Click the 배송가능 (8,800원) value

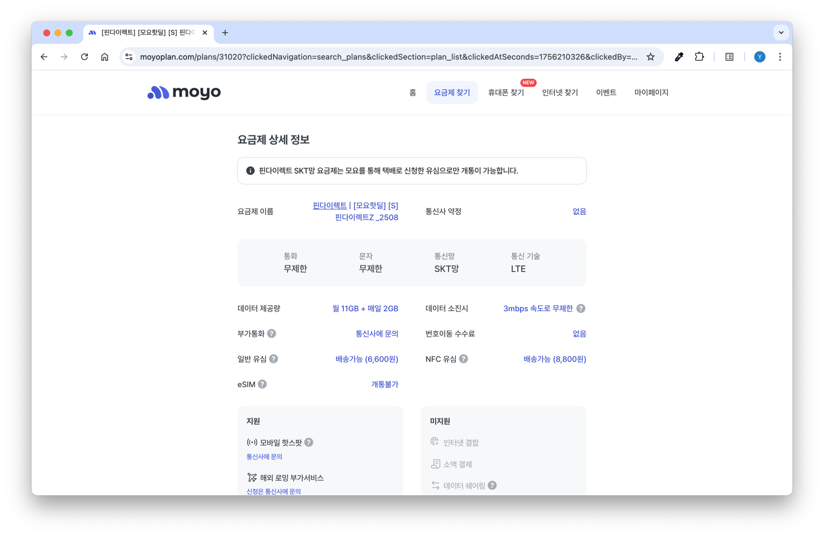555,359
